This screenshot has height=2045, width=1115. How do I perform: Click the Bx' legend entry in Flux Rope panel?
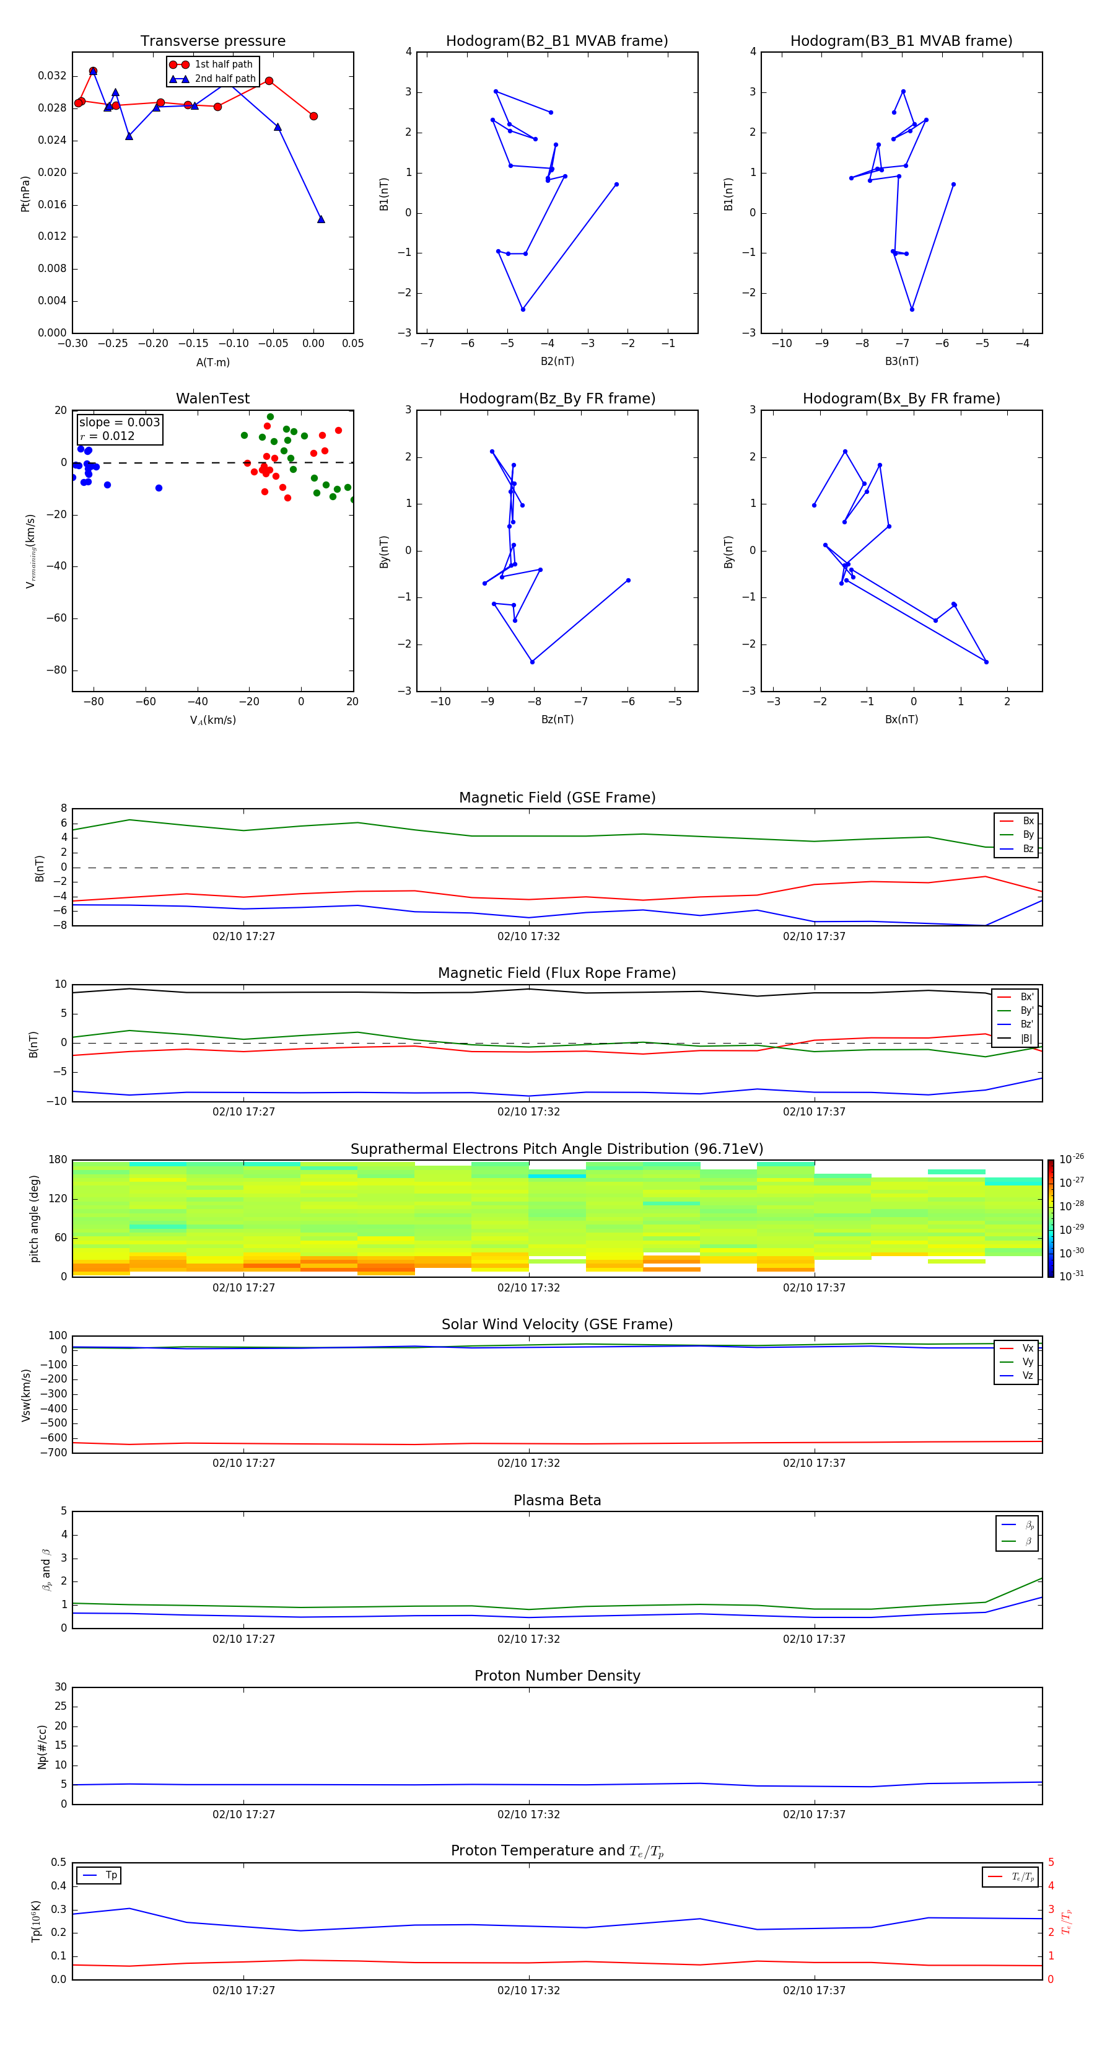[1016, 997]
